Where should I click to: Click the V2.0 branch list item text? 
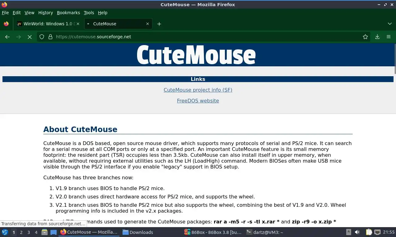(x=155, y=197)
